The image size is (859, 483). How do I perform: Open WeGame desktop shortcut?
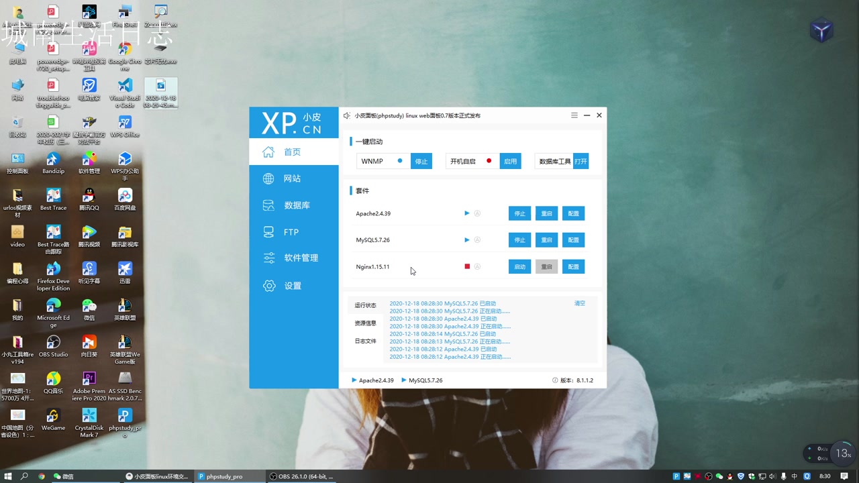(53, 419)
